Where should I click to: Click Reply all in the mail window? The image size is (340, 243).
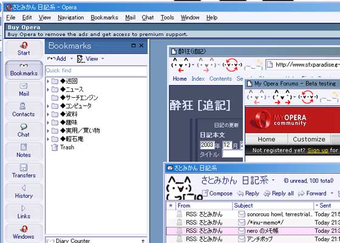[279, 193]
